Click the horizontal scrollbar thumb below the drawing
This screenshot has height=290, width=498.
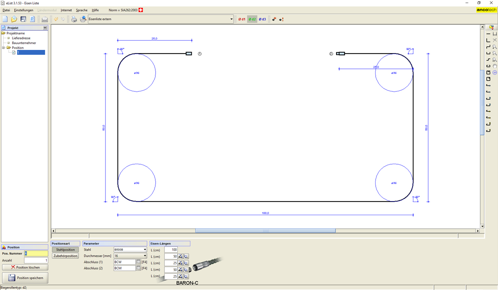(265, 231)
